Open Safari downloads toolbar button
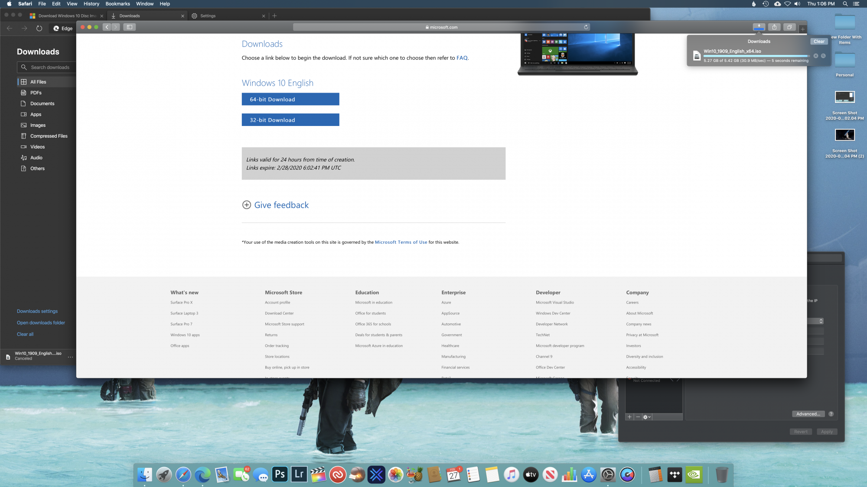The width and height of the screenshot is (867, 487). click(759, 27)
